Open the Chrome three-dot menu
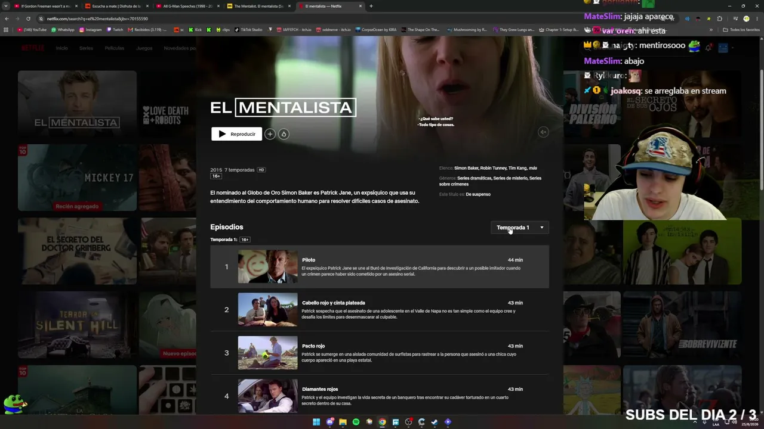 pos(757,18)
